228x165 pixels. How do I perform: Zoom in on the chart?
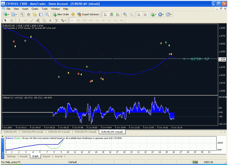coord(125,14)
